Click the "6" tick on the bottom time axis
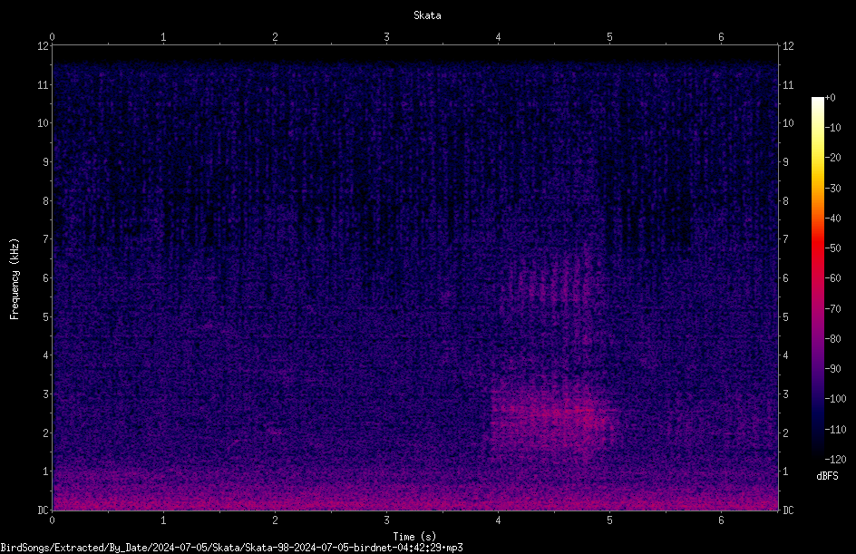 click(721, 520)
